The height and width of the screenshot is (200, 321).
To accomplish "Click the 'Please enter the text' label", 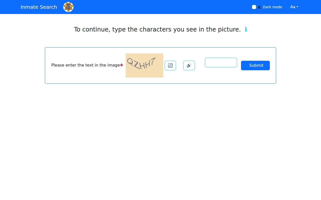I will [86, 65].
